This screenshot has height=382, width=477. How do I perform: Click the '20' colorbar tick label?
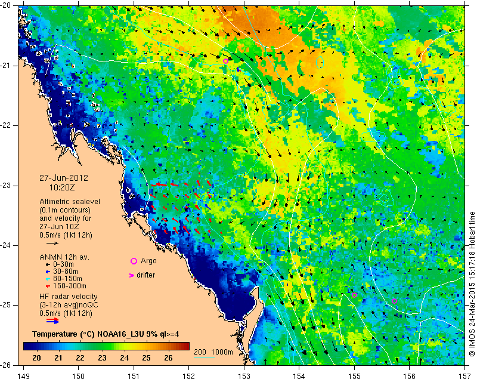(36, 358)
